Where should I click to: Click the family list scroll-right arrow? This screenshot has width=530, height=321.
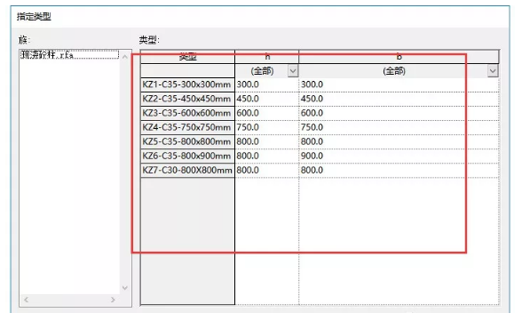coord(113,300)
